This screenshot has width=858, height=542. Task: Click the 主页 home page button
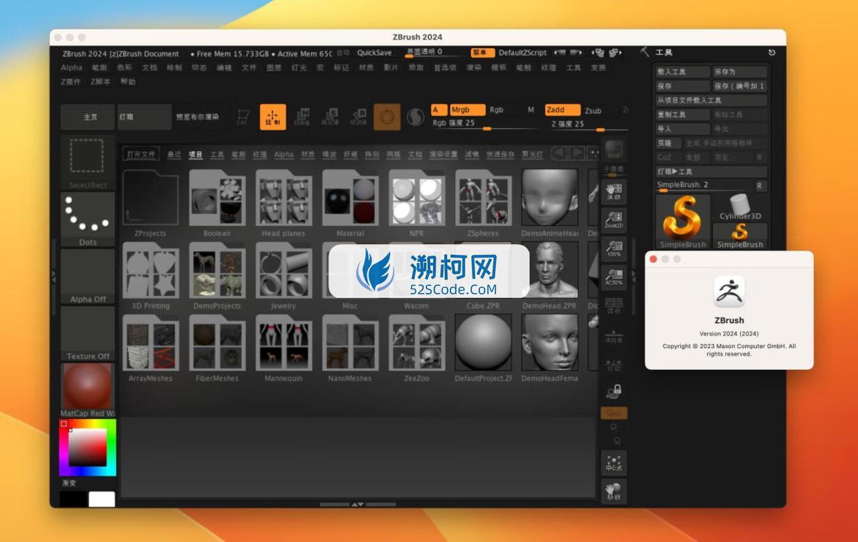coord(88,117)
